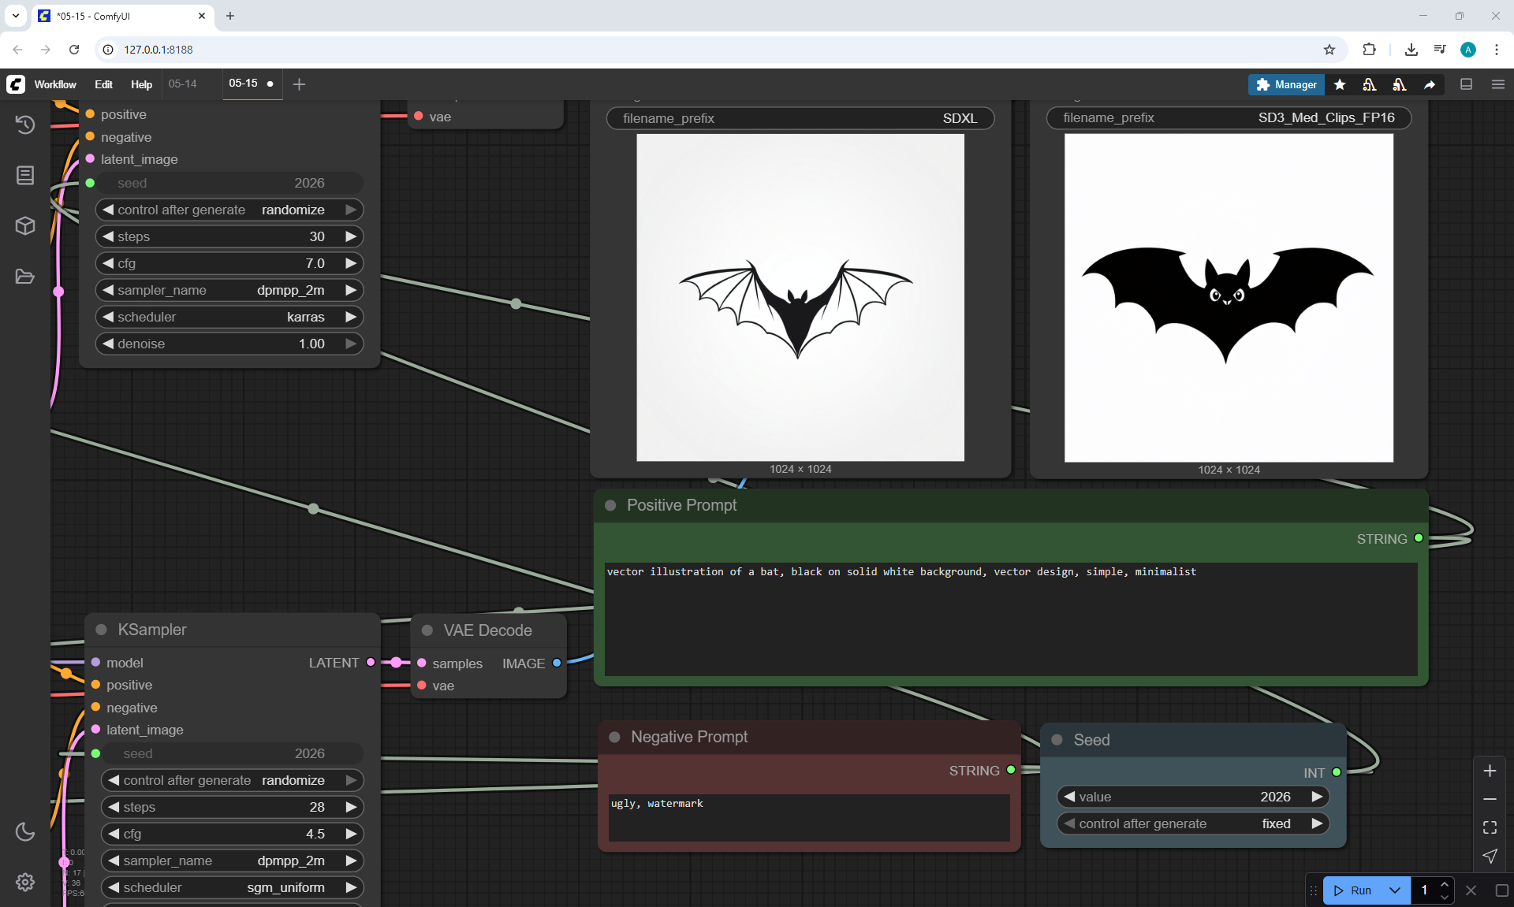Open the queue history sidebar icon
The image size is (1514, 907).
point(25,125)
